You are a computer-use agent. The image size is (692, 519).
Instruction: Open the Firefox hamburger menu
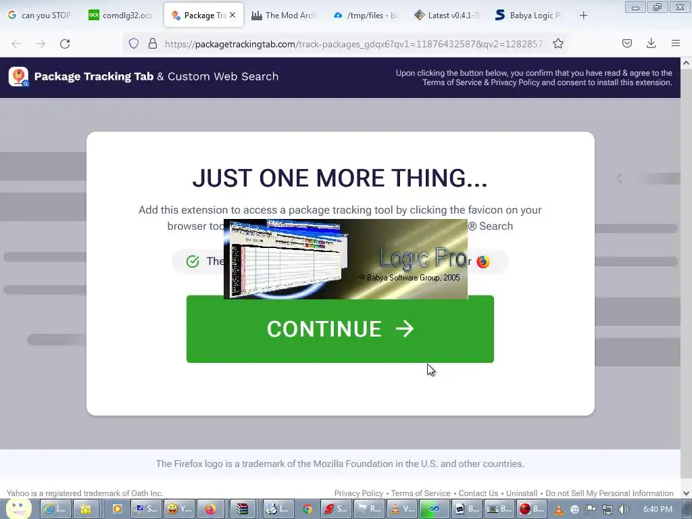676,43
